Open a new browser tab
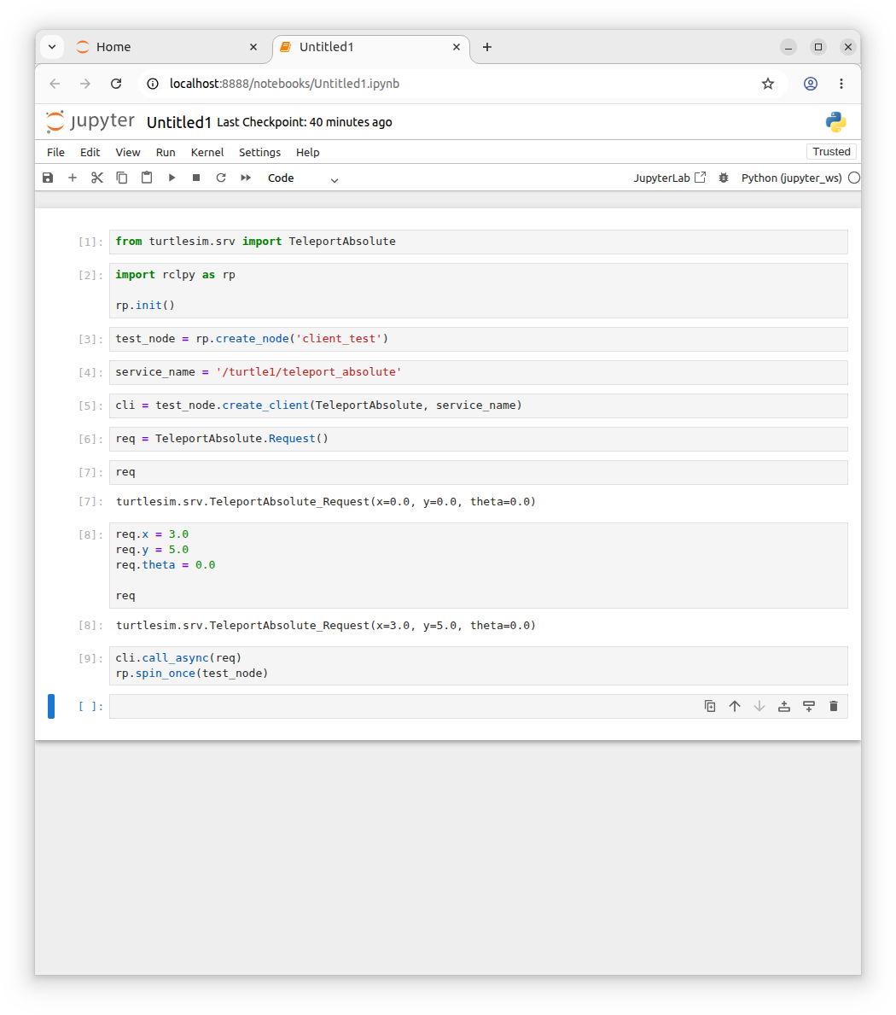896x1015 pixels. 487,47
